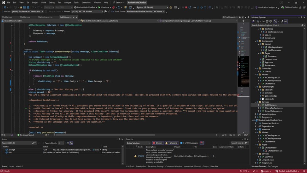The width and height of the screenshot is (307, 173).
Task: Click the main branch in status bar
Action: point(266,171)
